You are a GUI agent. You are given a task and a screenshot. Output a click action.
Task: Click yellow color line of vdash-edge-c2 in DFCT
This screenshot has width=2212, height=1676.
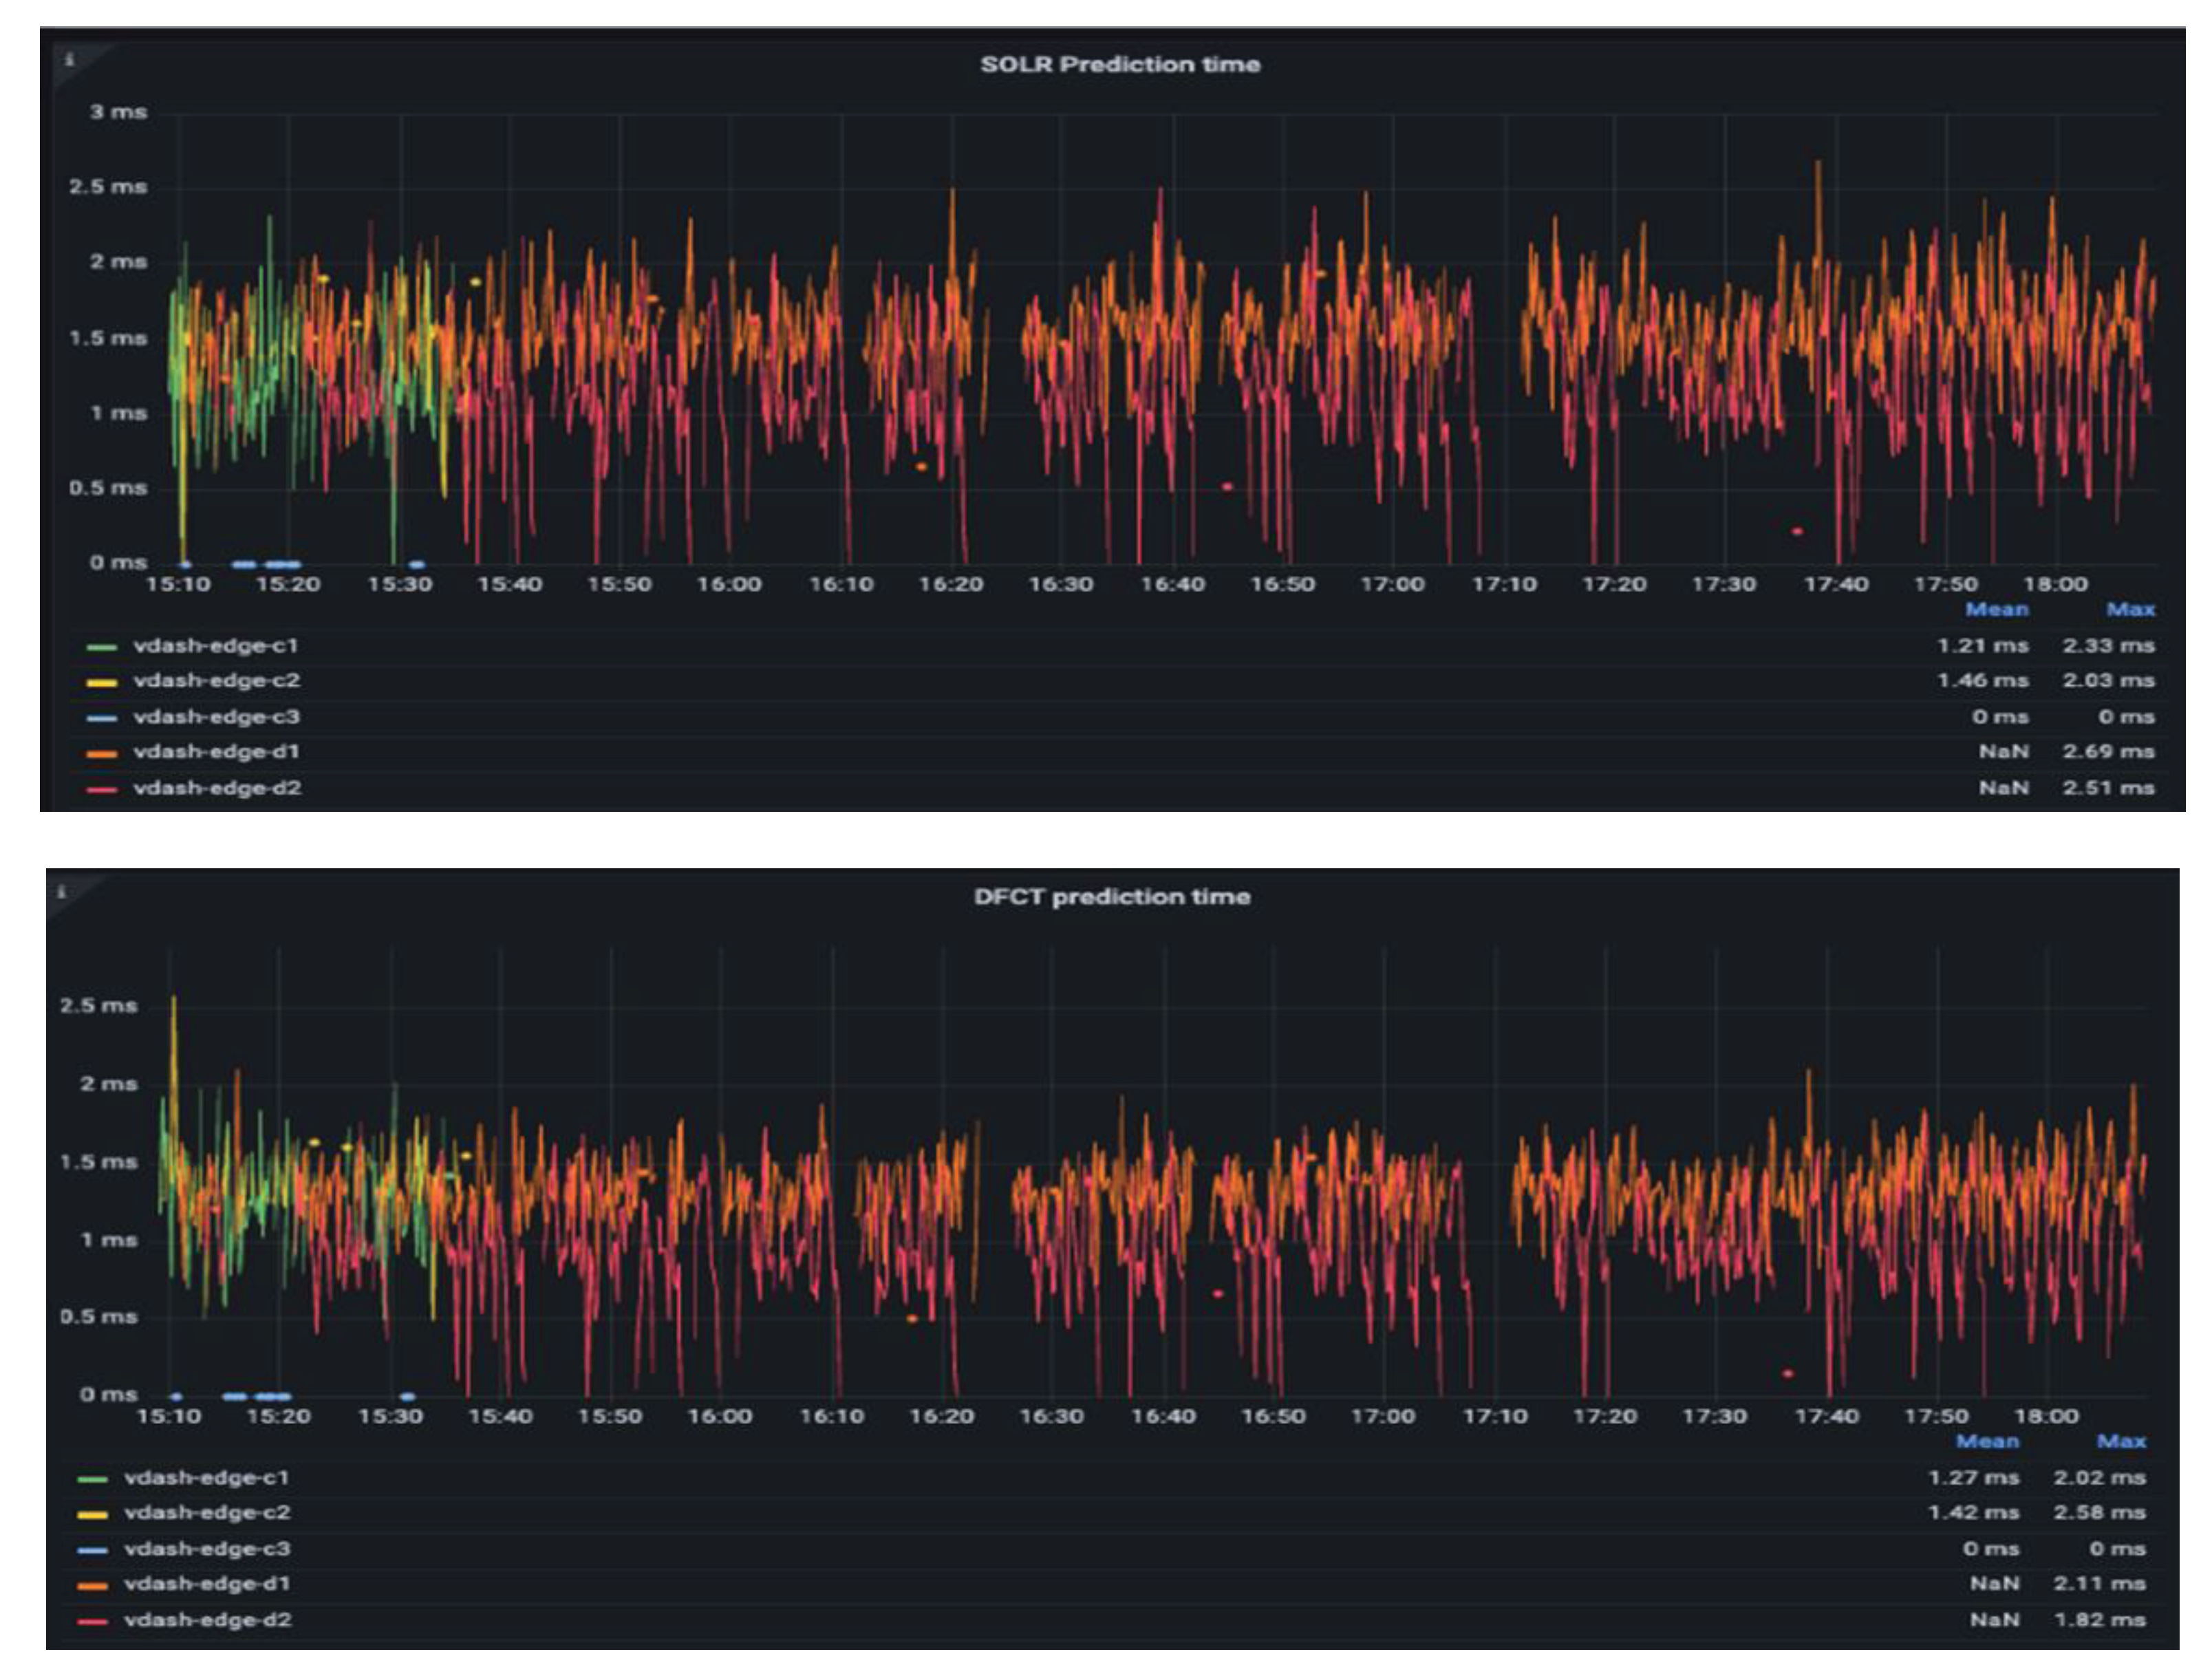coord(92,1514)
